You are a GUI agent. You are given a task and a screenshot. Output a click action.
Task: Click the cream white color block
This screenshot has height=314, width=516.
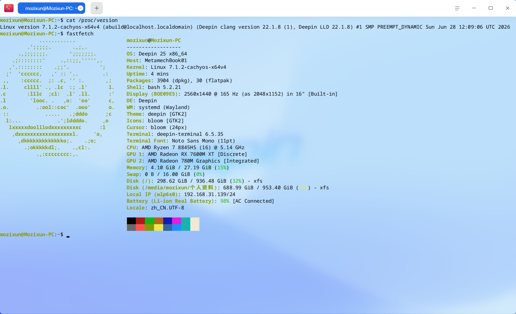pyautogui.click(x=195, y=224)
